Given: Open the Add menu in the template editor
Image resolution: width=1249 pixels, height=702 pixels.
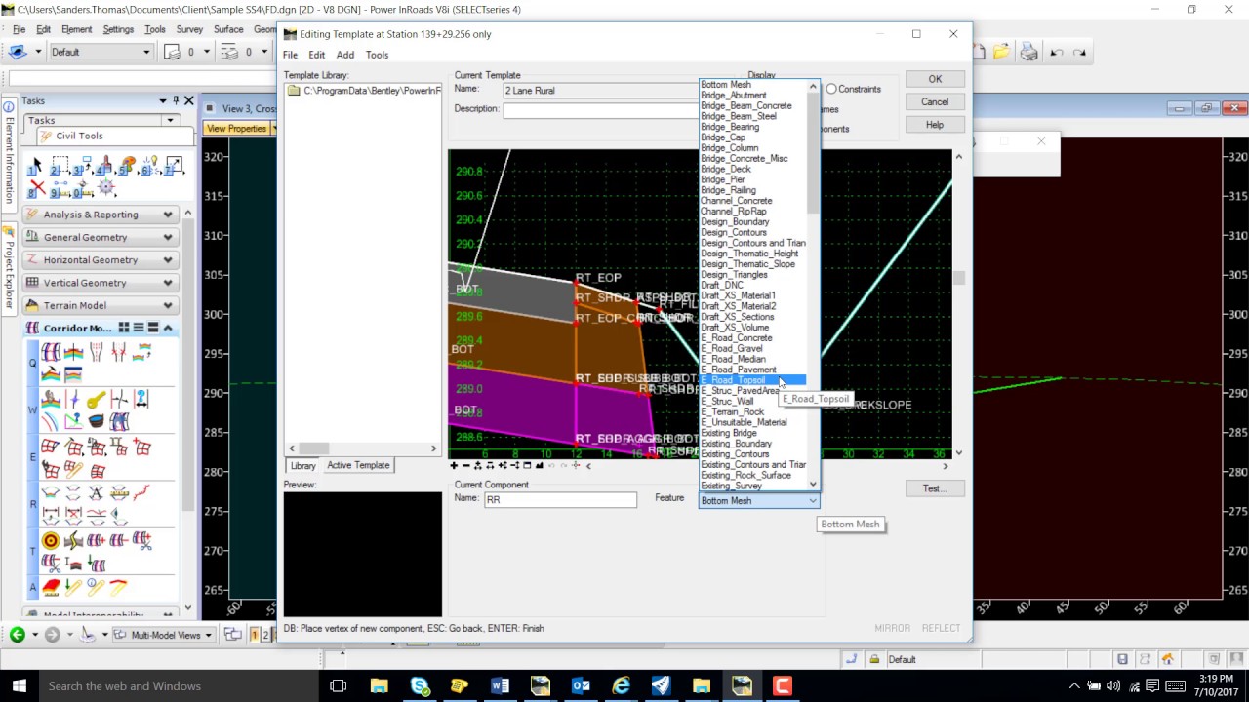Looking at the screenshot, I should point(345,55).
